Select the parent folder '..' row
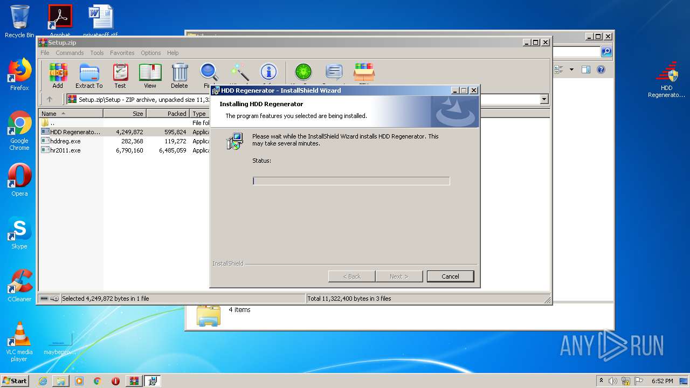 (125, 123)
